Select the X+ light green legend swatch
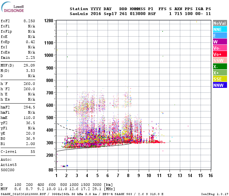Viewport: 229px width, 196px height. click(x=220, y=73)
